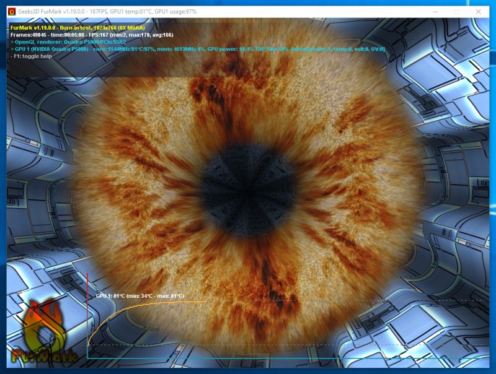The height and width of the screenshot is (374, 496).
Task: Click the yellow 'FurMark v1.19.0.0 - Burn-in test' line
Action: (x=77, y=28)
